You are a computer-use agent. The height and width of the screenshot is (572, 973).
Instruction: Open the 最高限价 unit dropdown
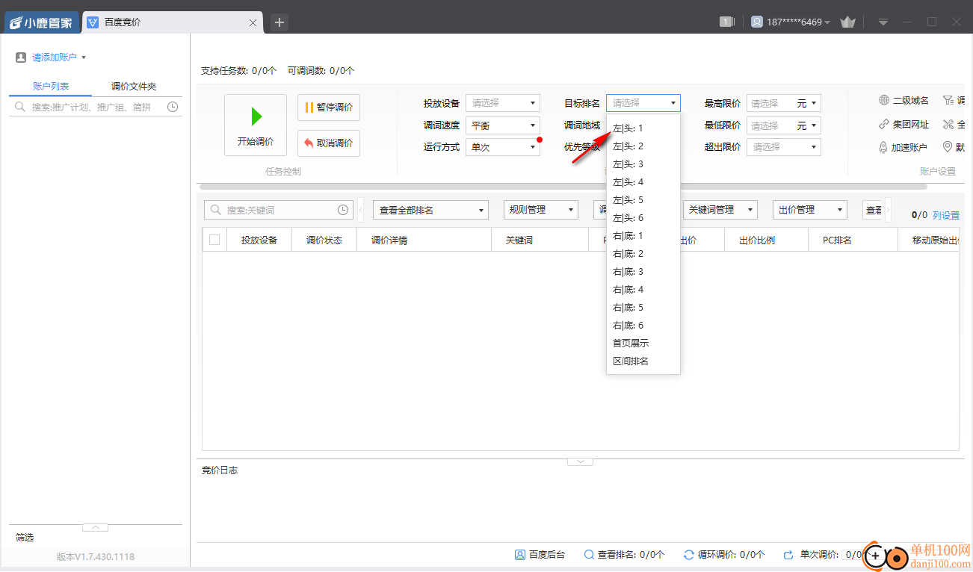coord(806,103)
